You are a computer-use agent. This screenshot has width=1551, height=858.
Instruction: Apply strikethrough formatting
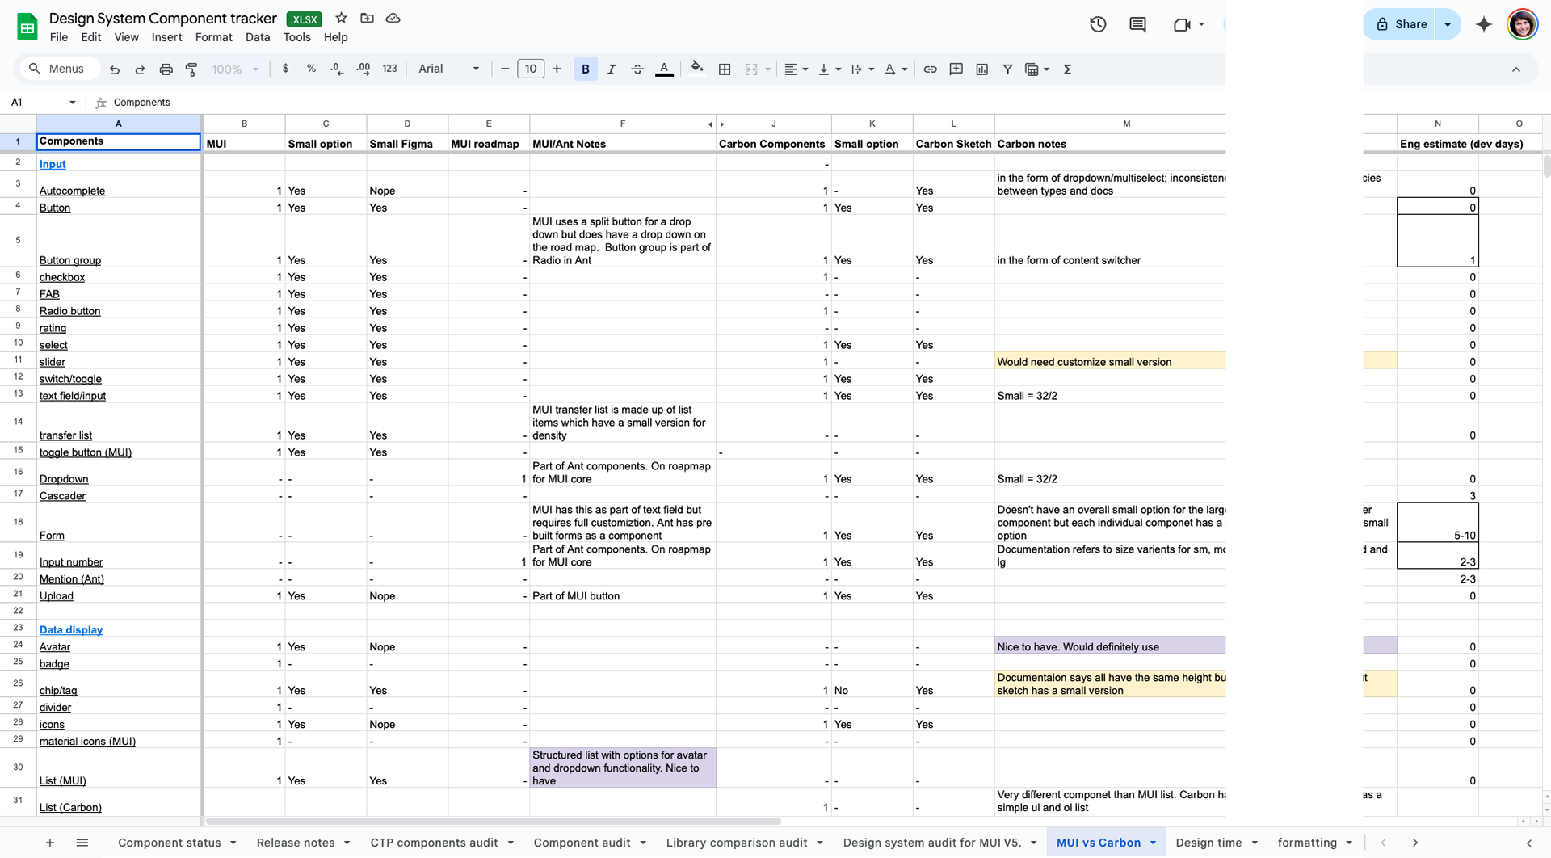click(637, 69)
